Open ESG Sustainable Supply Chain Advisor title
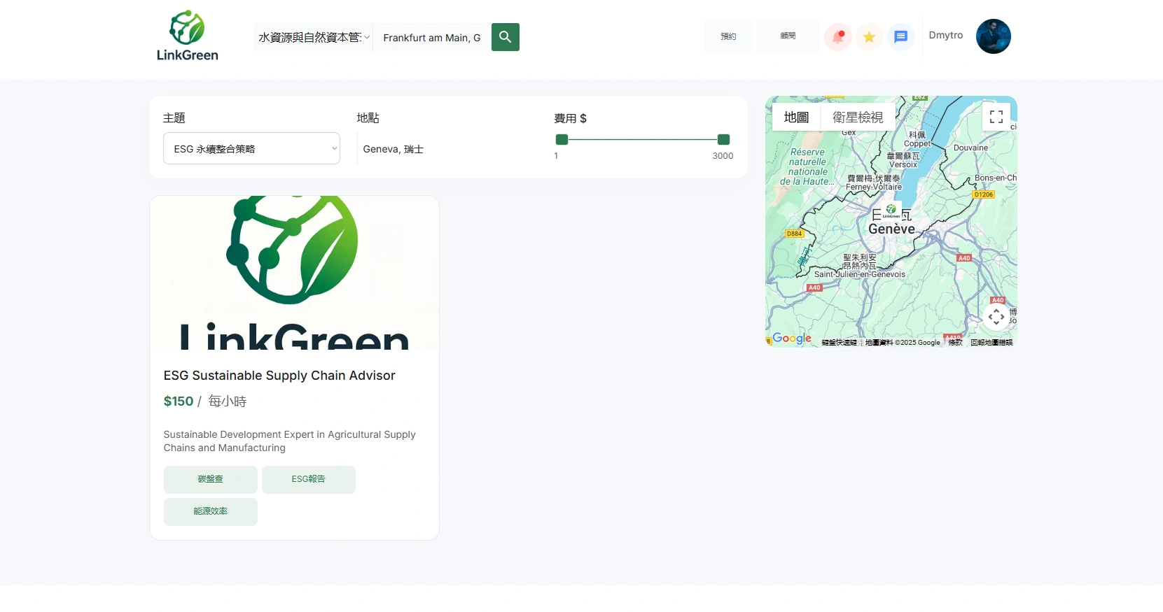This screenshot has height=612, width=1163. tap(279, 376)
